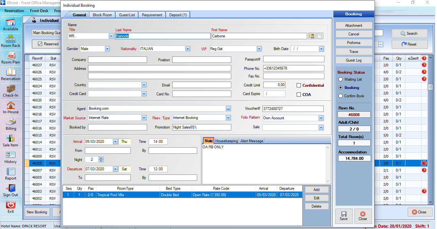
Task: Open the Arrival date dropdown
Action: click(x=115, y=142)
